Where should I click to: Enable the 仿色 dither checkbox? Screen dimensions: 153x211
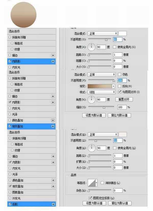120,75
